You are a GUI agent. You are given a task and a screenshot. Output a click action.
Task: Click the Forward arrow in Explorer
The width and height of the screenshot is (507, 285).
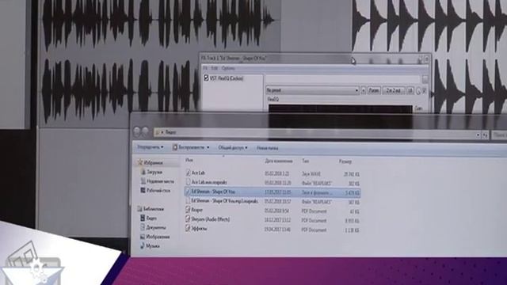coord(145,131)
